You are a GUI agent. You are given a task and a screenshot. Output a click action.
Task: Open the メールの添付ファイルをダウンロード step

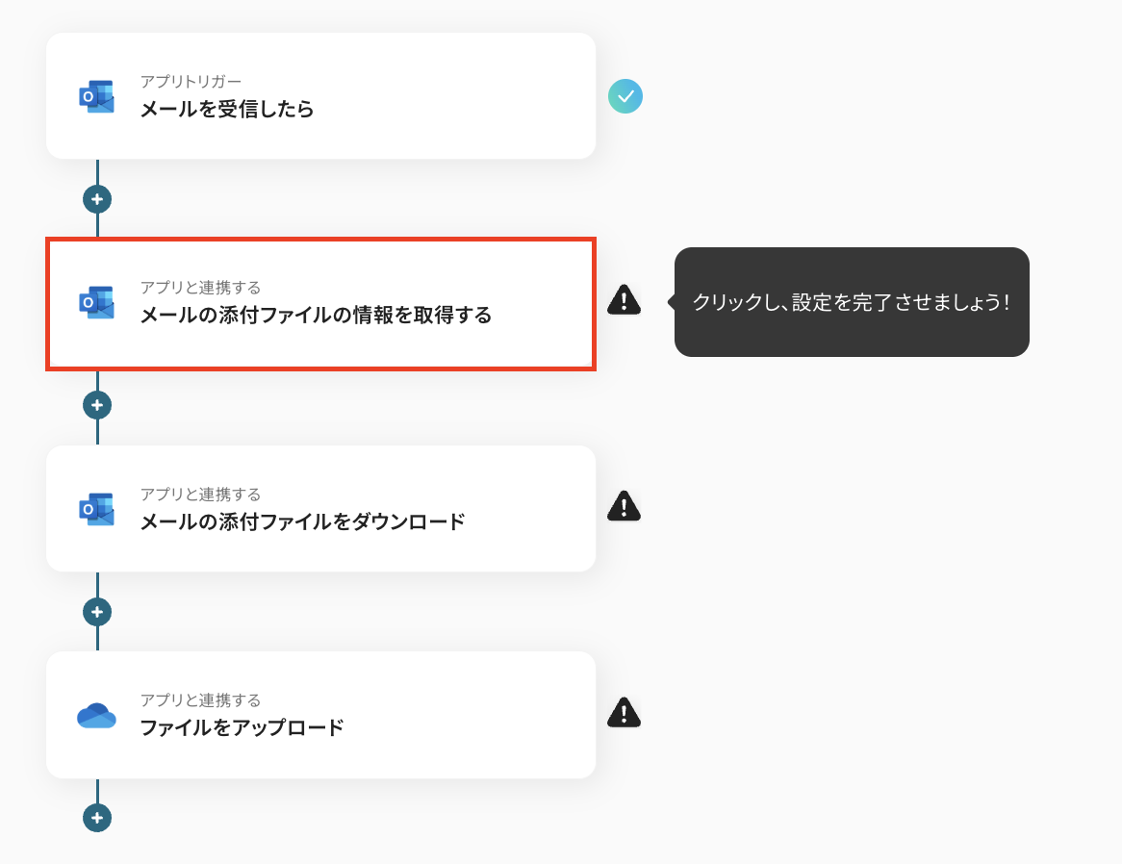coord(320,509)
